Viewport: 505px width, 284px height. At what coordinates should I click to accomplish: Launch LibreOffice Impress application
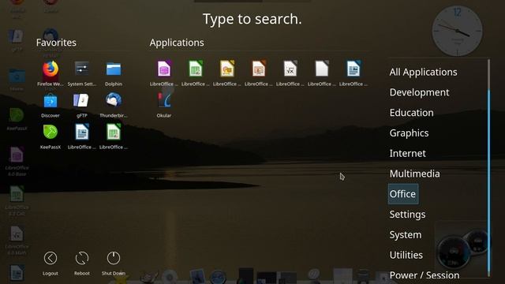tap(259, 73)
